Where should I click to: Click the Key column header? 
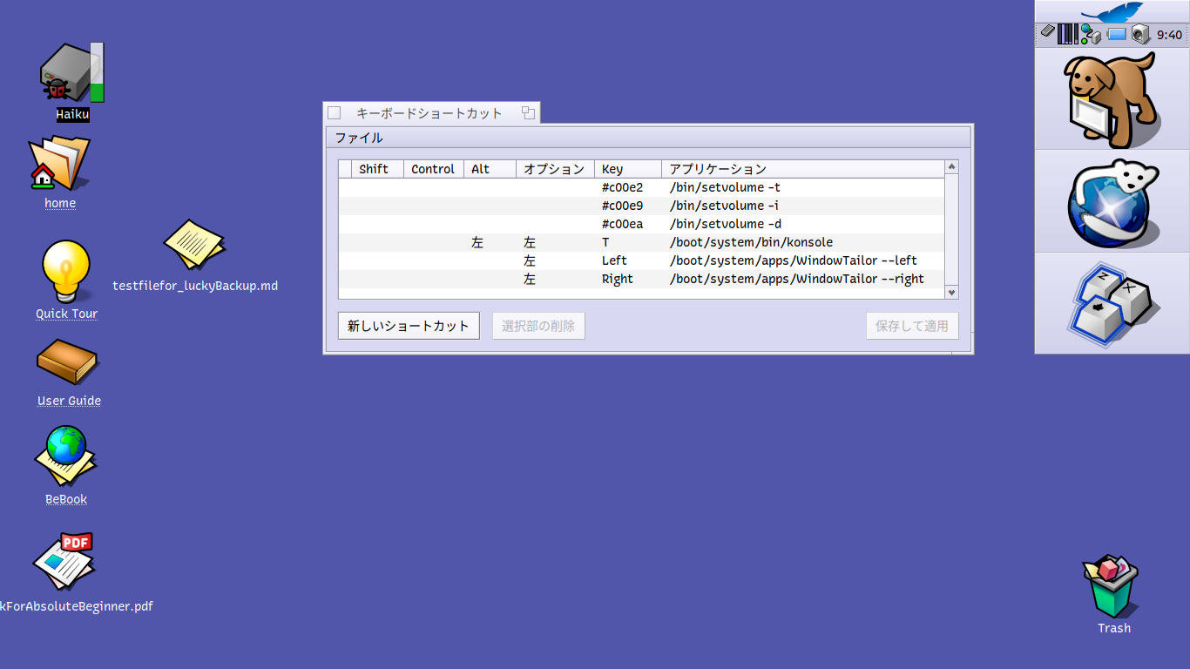(627, 169)
